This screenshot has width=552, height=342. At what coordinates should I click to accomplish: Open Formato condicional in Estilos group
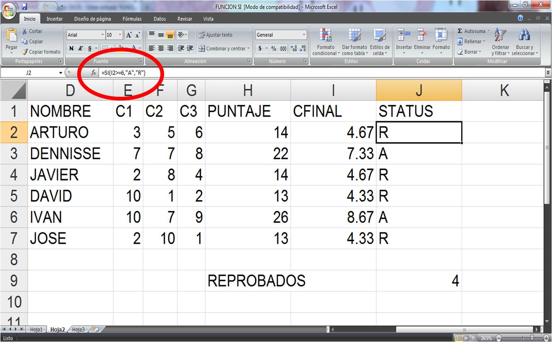pyautogui.click(x=326, y=37)
